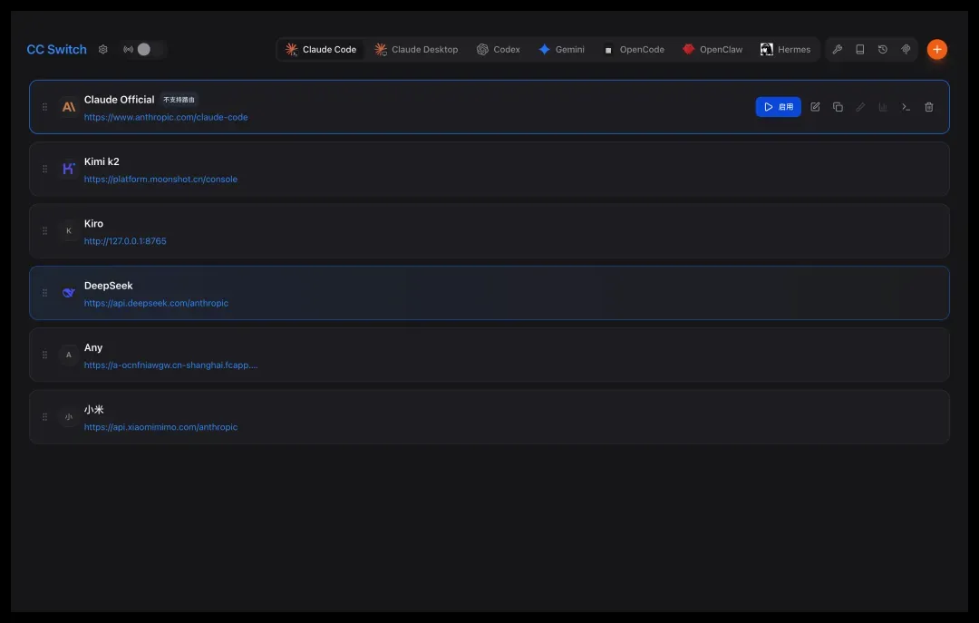Screen dimensions: 979x623
Task: Click the 小米 drag handle
Action: coord(45,417)
